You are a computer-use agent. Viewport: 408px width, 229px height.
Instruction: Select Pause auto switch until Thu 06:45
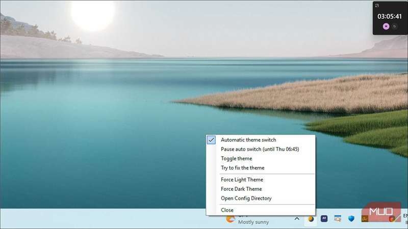260,149
